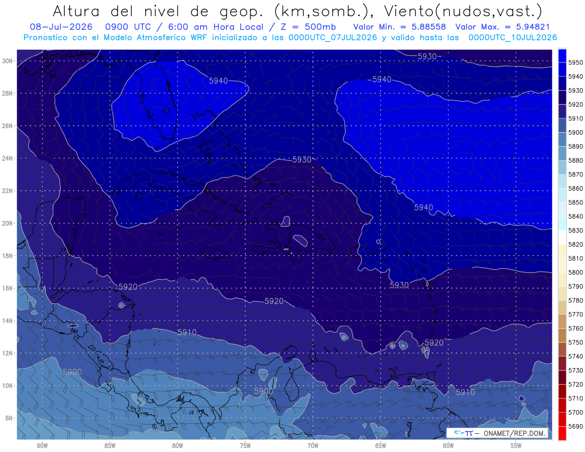This screenshot has width=585, height=452.
Task: Click the '24N' latitude axis label
Action: [x=7, y=158]
